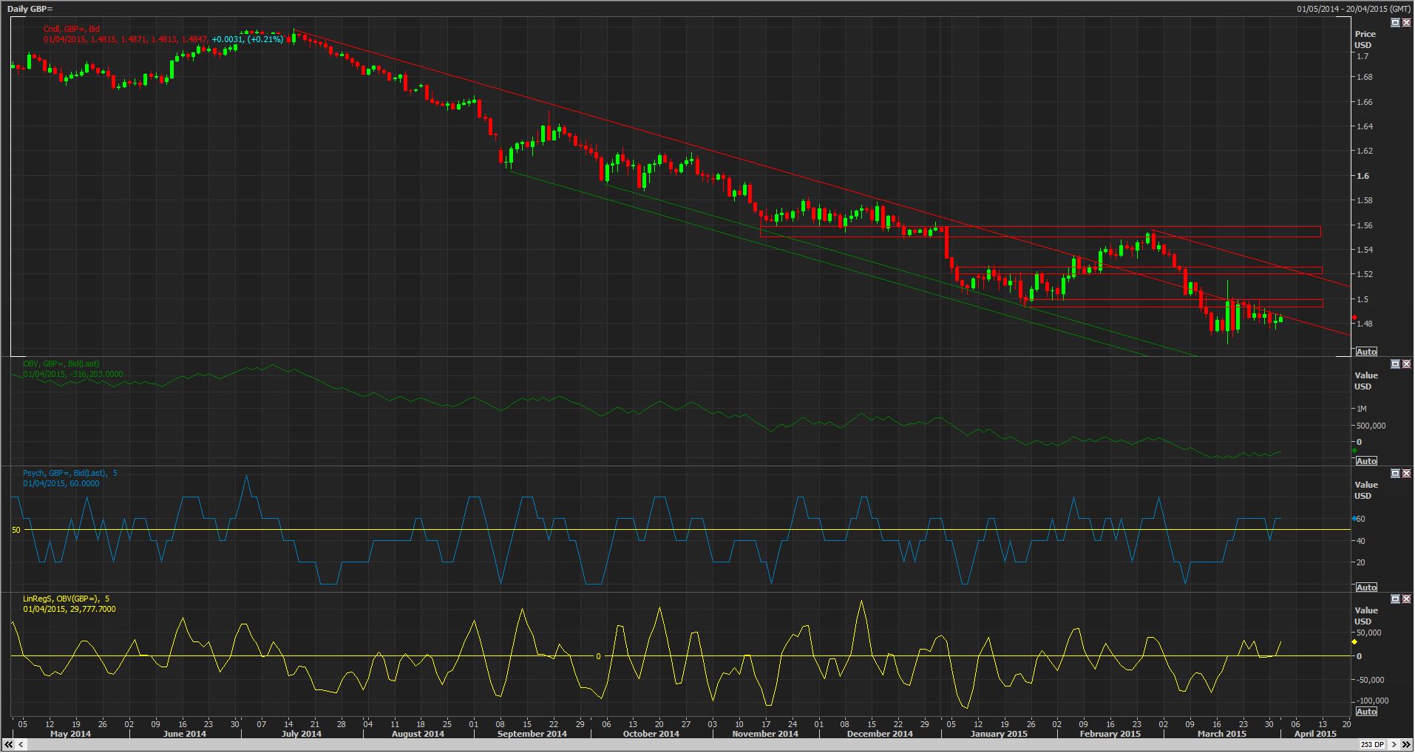1415x753 pixels.
Task: Maximize the LinRegS indicator pane
Action: coord(1395,599)
